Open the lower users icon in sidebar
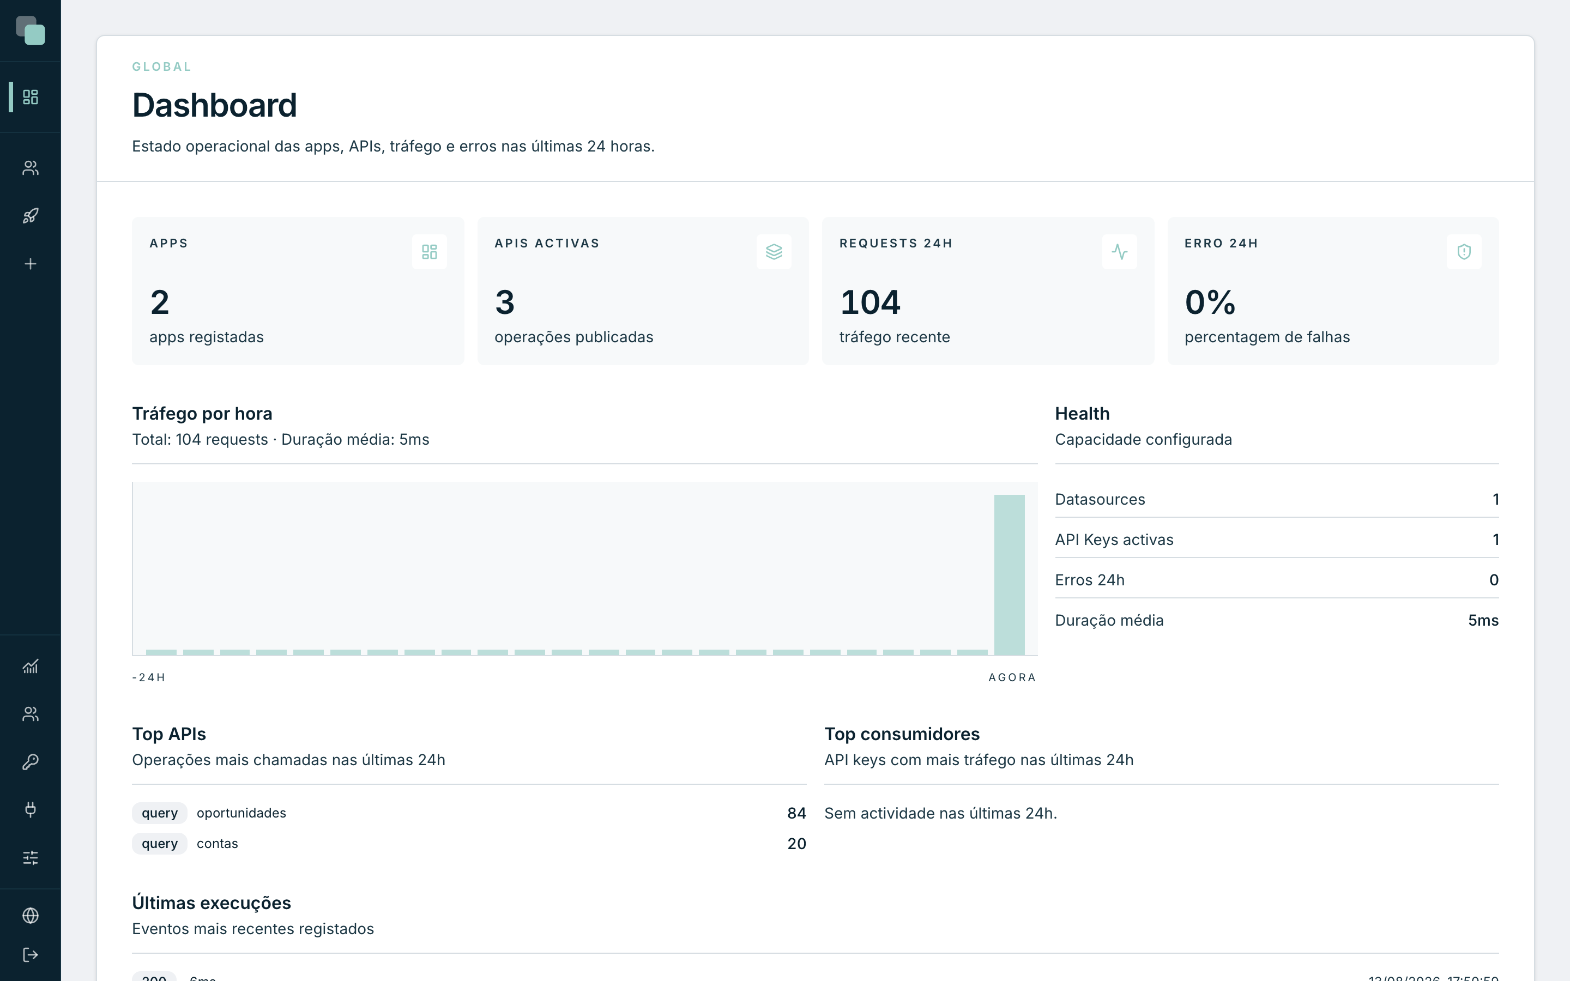 [x=31, y=714]
